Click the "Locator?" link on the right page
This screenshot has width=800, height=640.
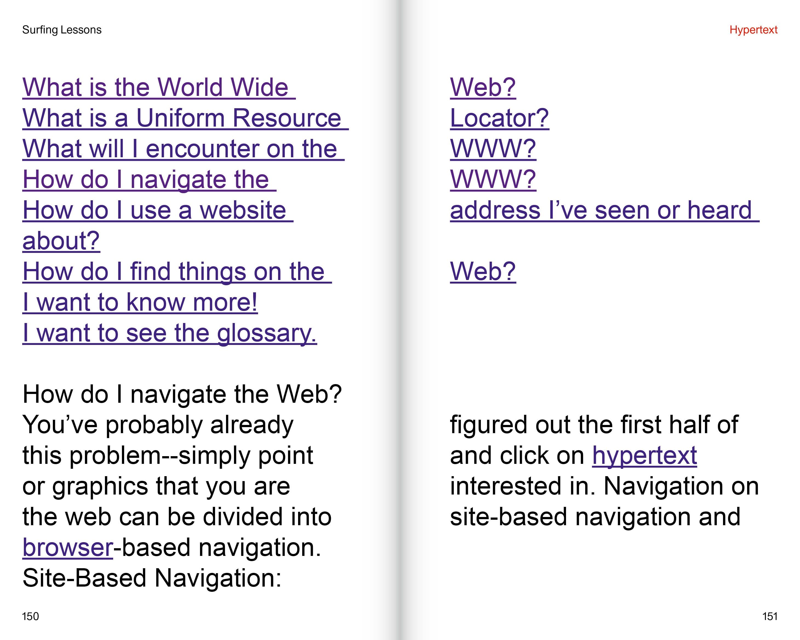tap(499, 118)
